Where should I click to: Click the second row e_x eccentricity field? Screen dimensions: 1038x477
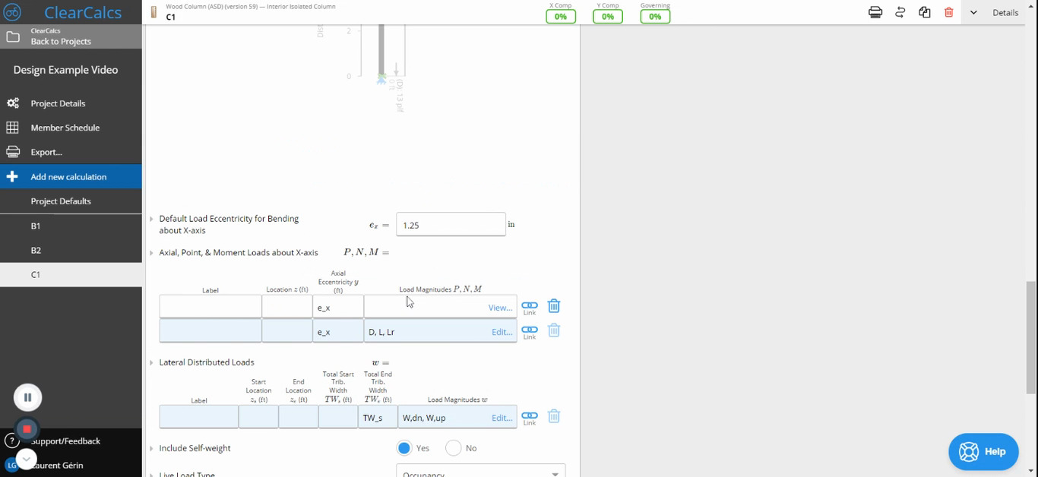(x=338, y=331)
